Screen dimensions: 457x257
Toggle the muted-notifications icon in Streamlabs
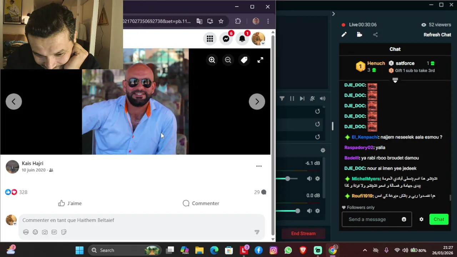coord(312,99)
